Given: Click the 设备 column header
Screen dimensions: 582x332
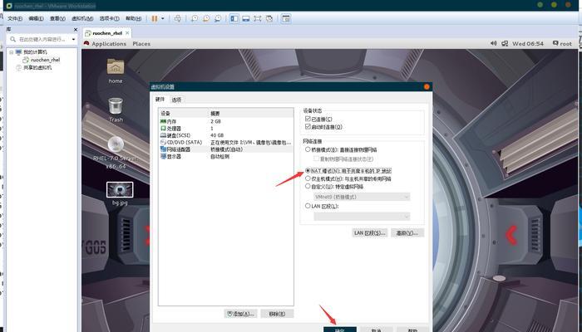Looking at the screenshot, I should 184,114.
